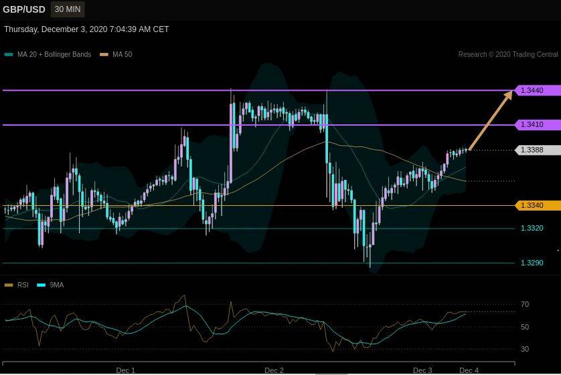Click the 9MA legend label
Screen dimensions: 561x375
pyautogui.click(x=57, y=285)
